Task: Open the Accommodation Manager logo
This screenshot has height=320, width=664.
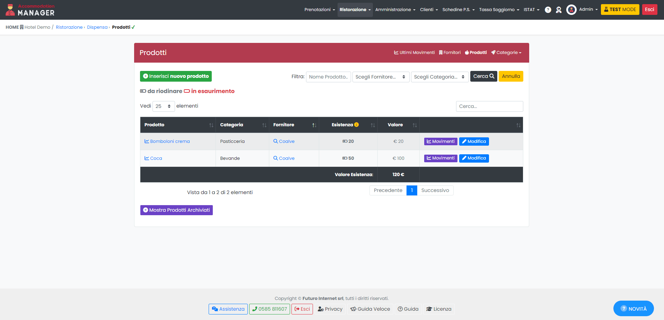Action: (x=30, y=10)
